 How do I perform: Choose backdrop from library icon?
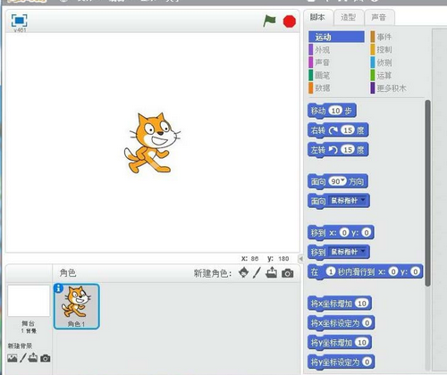(13, 358)
